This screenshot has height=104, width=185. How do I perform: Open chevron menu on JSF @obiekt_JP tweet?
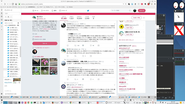point(114,85)
